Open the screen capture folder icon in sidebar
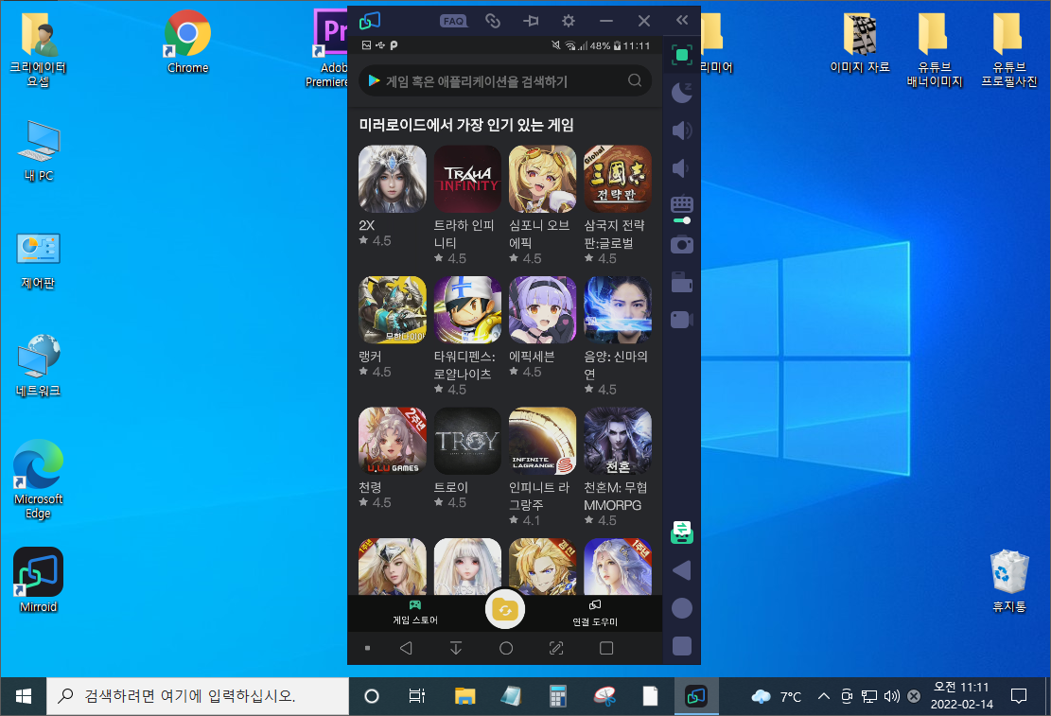Viewport: 1051px width, 716px height. [x=682, y=282]
